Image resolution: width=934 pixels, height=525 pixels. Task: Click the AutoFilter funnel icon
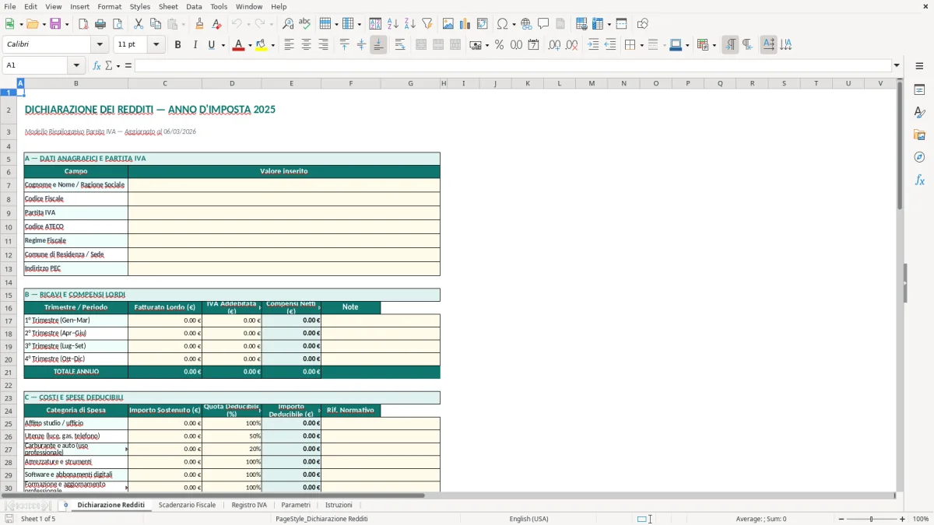427,24
